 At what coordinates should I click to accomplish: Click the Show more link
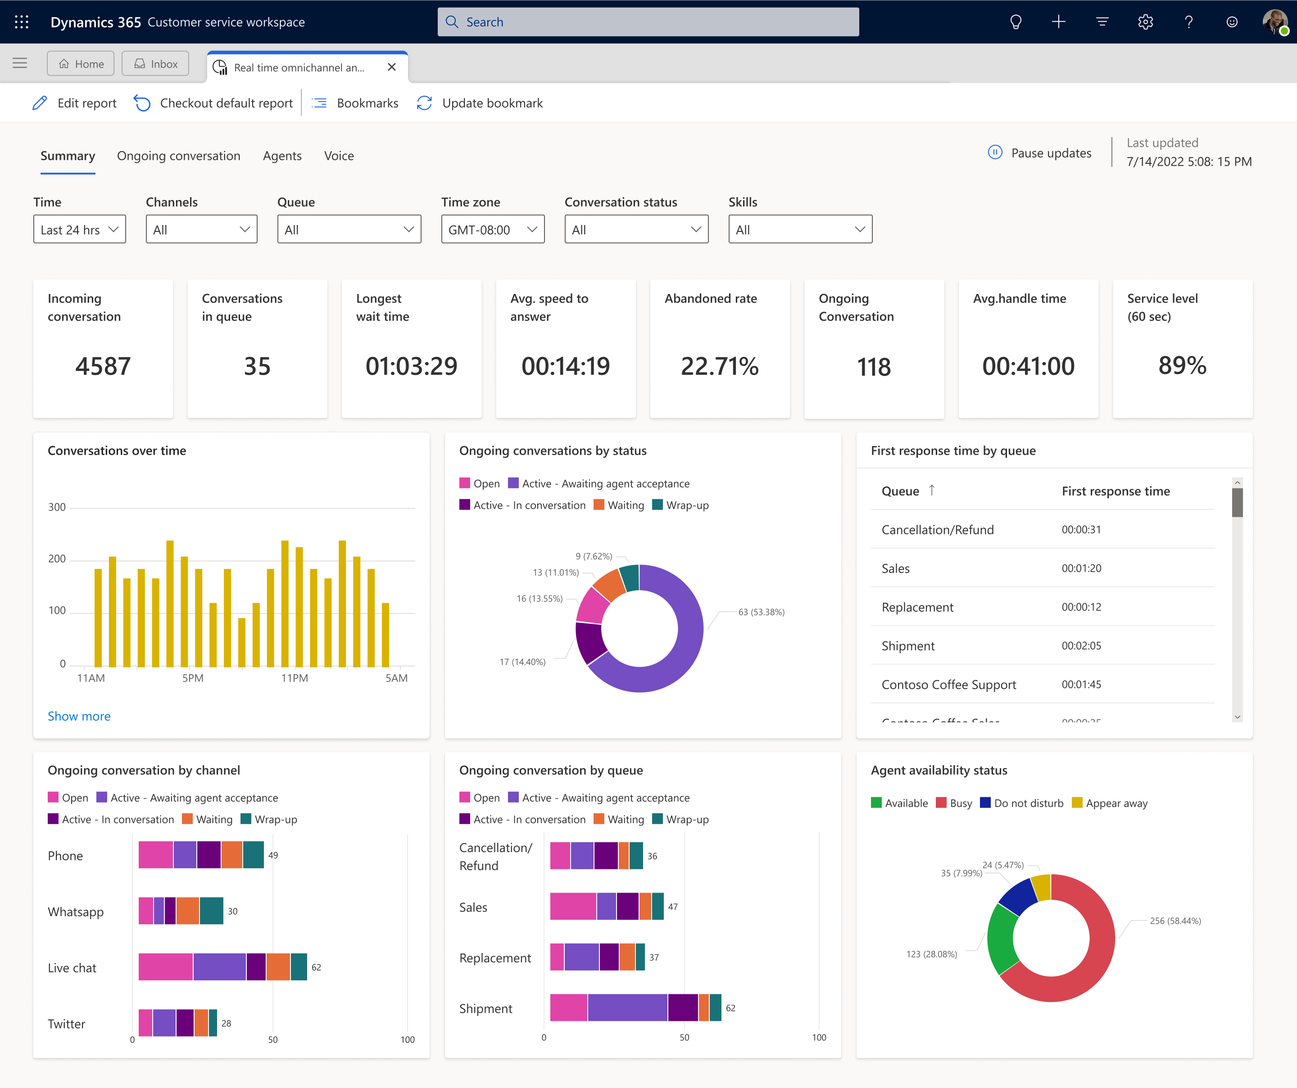pyautogui.click(x=79, y=716)
